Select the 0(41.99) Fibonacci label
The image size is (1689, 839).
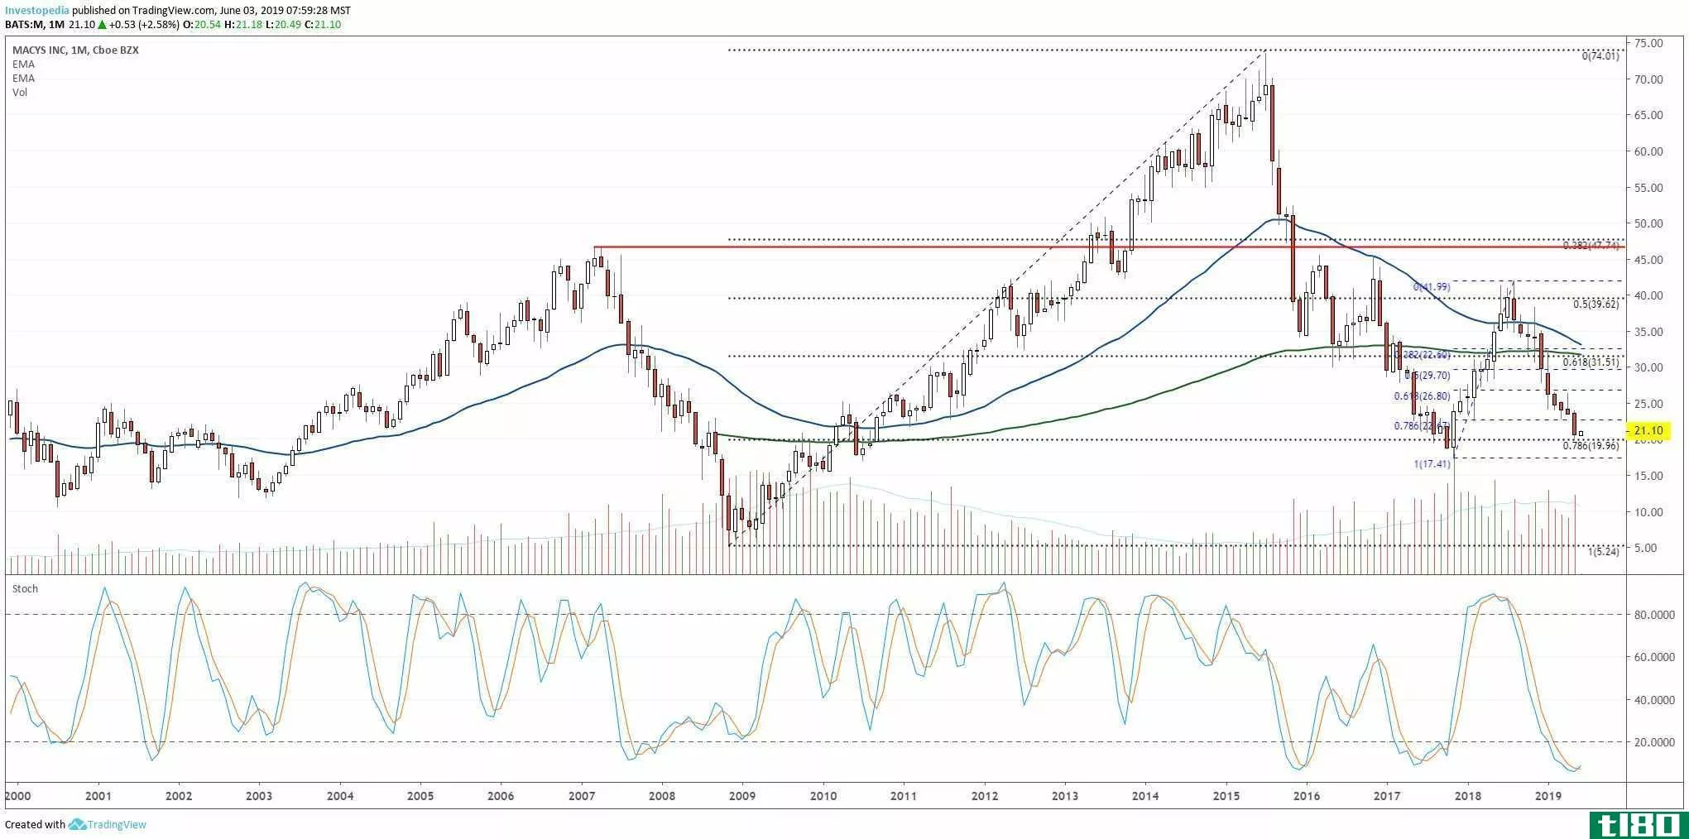point(1432,287)
